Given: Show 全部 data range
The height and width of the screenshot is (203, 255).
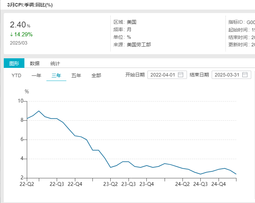Looking at the screenshot, I should 96,75.
